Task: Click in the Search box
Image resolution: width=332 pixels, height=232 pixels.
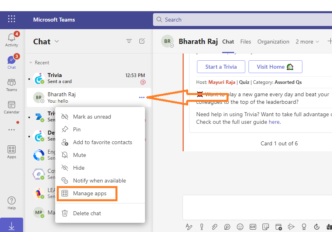Action: pos(243,20)
